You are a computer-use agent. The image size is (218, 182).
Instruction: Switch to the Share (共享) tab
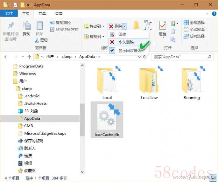click(42, 13)
